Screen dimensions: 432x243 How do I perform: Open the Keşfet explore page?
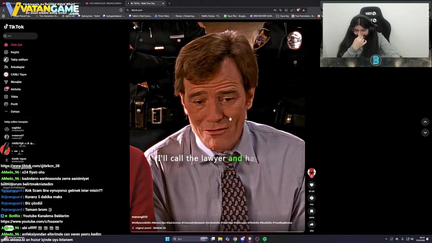point(11,52)
